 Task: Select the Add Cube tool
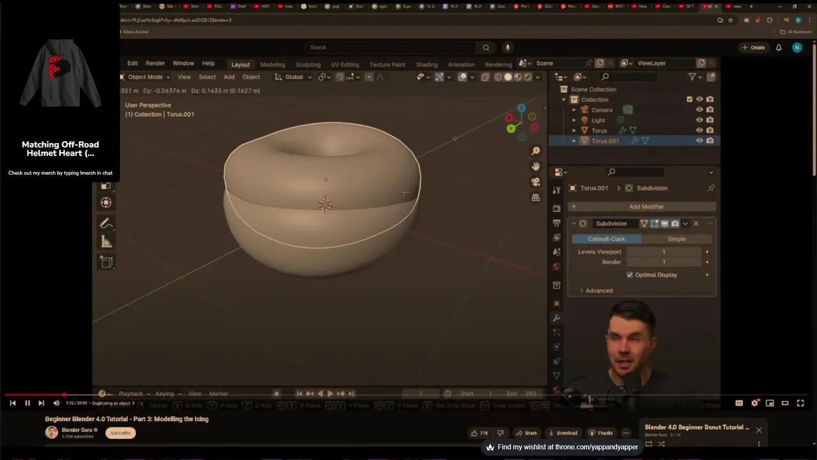[106, 262]
